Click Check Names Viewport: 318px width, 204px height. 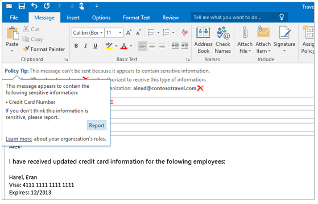click(x=222, y=40)
